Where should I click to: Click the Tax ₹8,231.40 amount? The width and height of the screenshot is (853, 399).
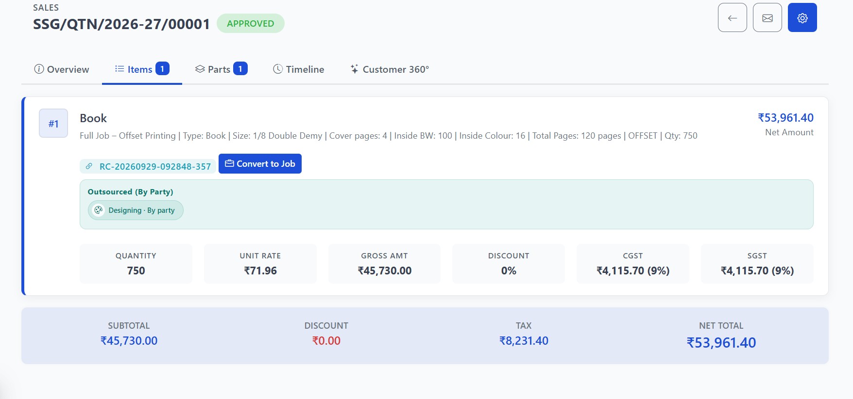coord(524,341)
